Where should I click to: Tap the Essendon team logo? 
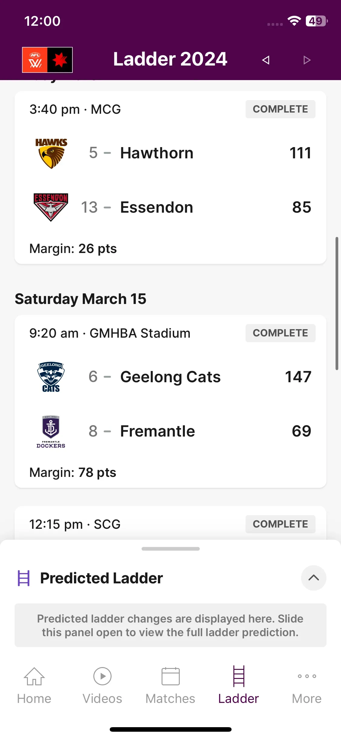tap(51, 207)
